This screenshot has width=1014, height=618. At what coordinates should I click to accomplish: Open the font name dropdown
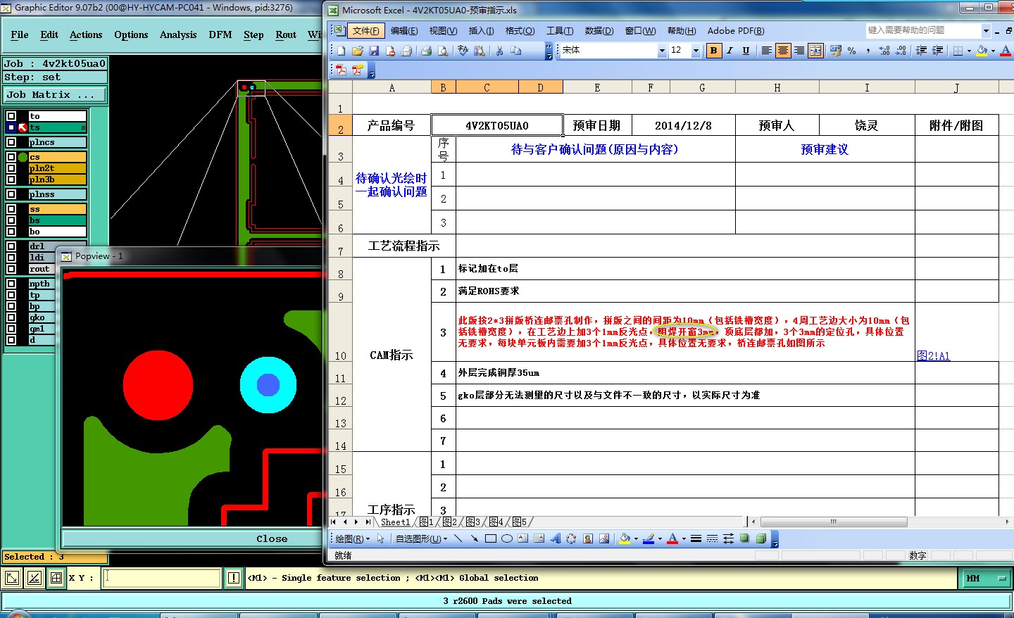coord(662,51)
